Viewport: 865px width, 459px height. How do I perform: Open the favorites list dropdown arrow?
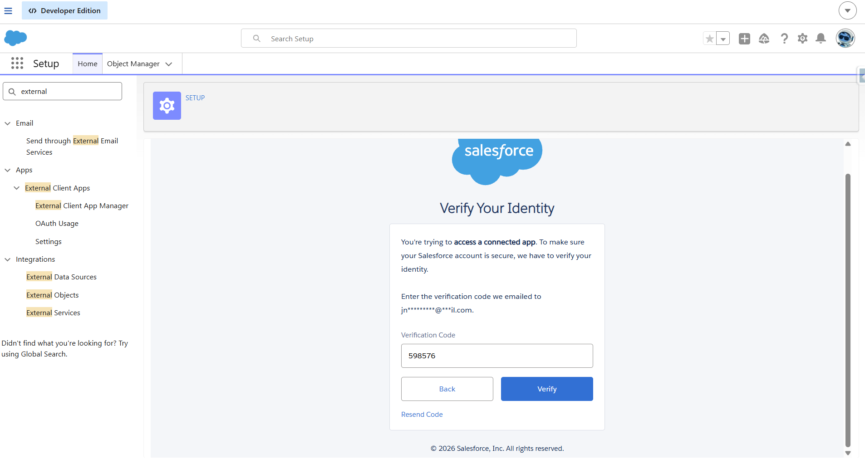723,39
